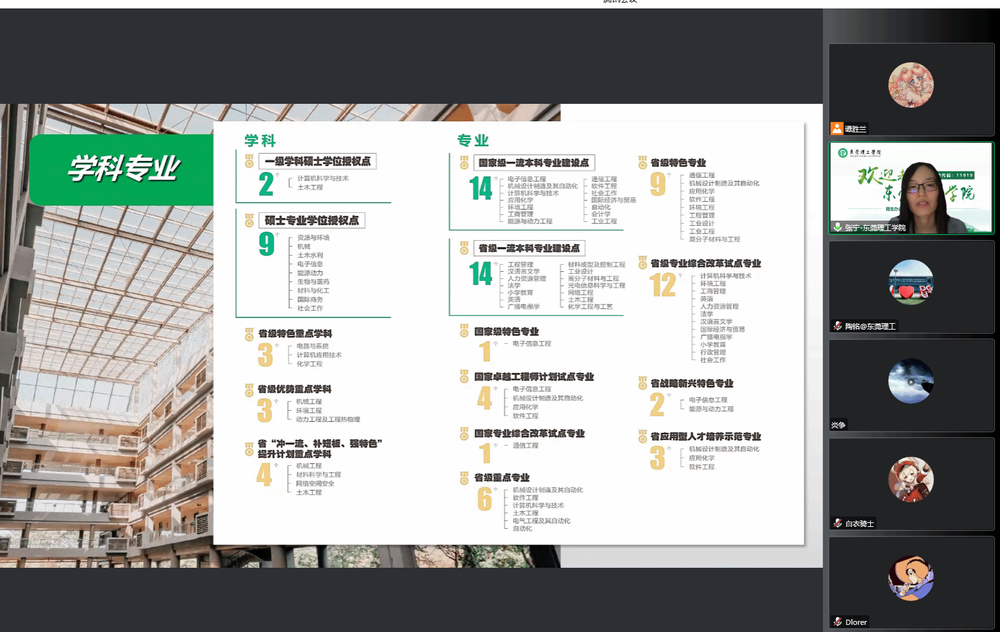Click the 省级一流本科专业建设点 heading box
Screen dimensions: 1000x632
(x=529, y=248)
